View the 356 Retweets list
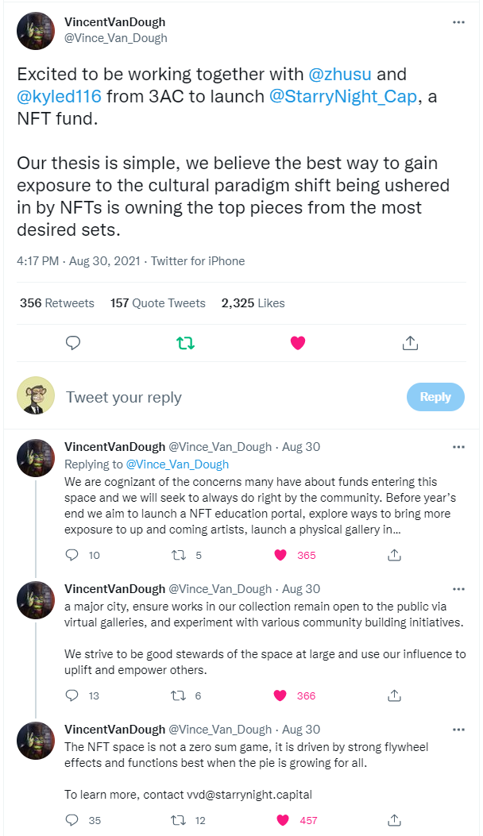Screen dimensions: 483x836 56,303
